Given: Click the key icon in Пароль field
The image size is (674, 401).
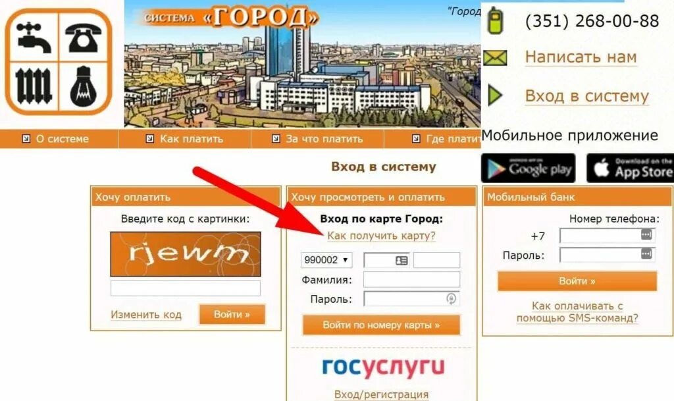Looking at the screenshot, I should click(x=451, y=298).
